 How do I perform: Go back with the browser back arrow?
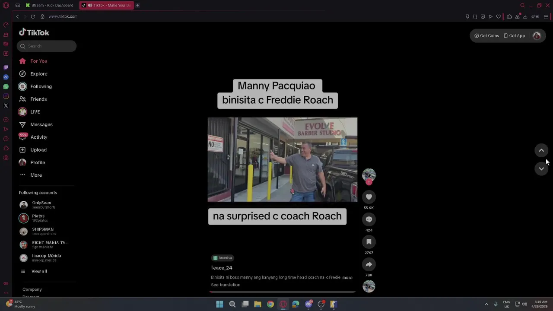(18, 16)
